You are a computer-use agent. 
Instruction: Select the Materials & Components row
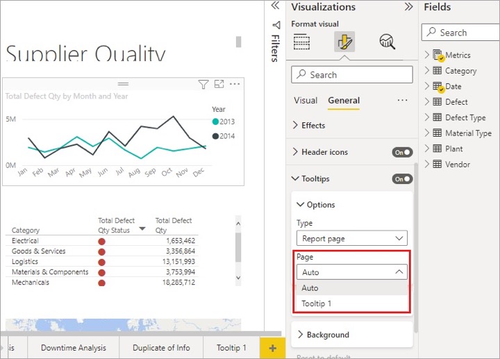[101, 272]
